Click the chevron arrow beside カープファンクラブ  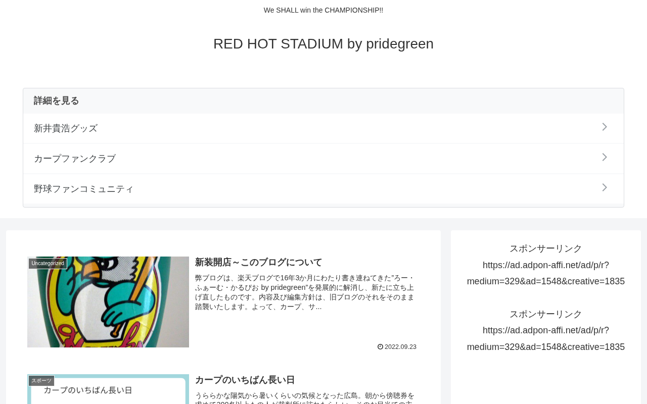pyautogui.click(x=605, y=158)
